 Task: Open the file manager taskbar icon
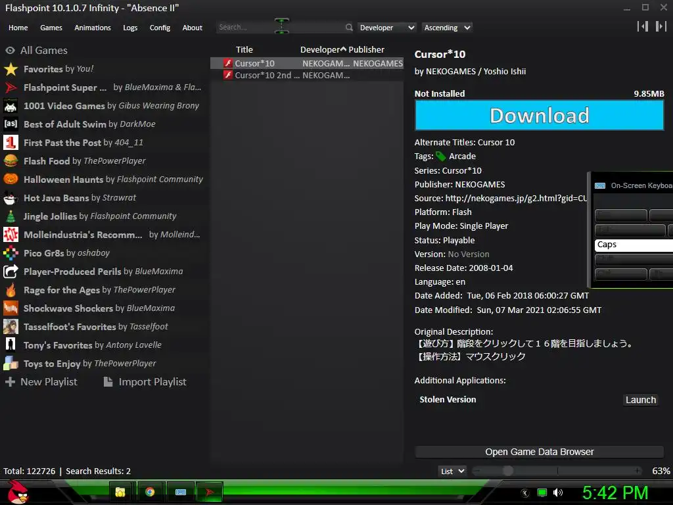pos(120,492)
